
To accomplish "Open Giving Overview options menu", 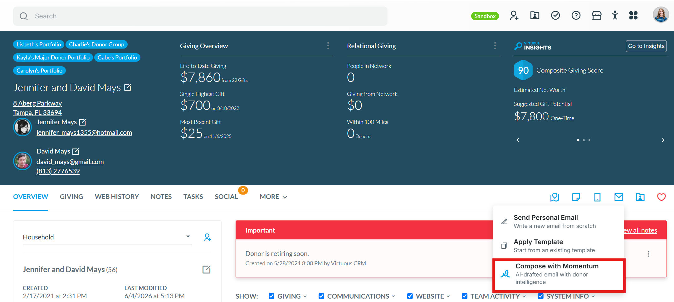I will point(328,46).
